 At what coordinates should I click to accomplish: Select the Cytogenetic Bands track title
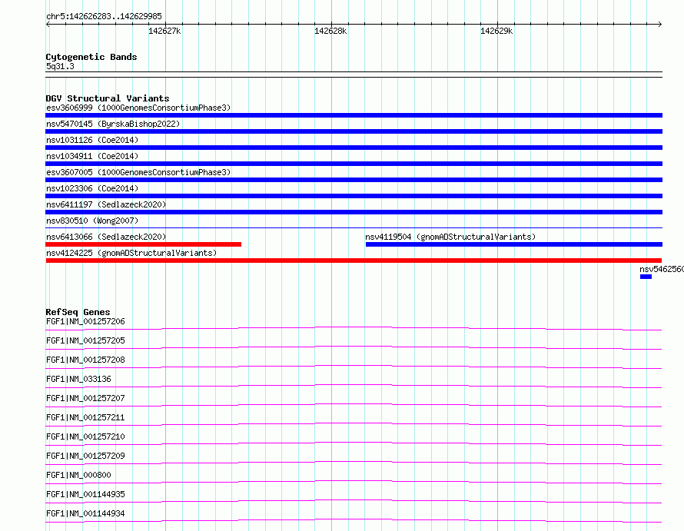[91, 57]
